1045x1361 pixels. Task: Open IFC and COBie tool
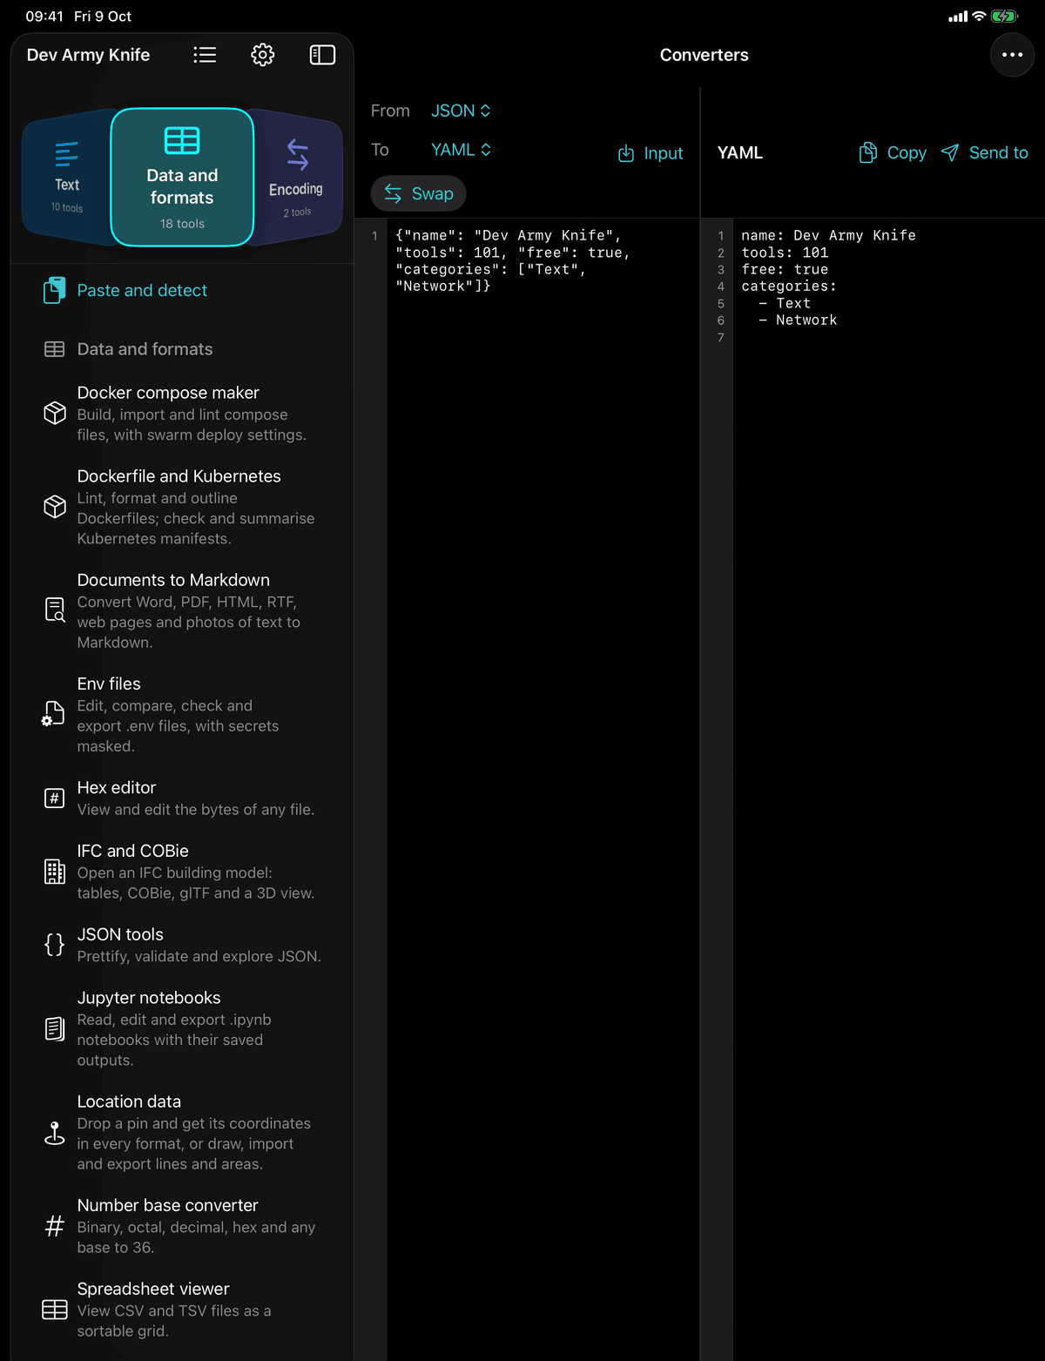pos(182,872)
